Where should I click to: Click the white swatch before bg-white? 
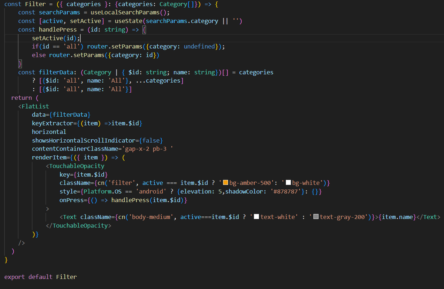[288, 183]
